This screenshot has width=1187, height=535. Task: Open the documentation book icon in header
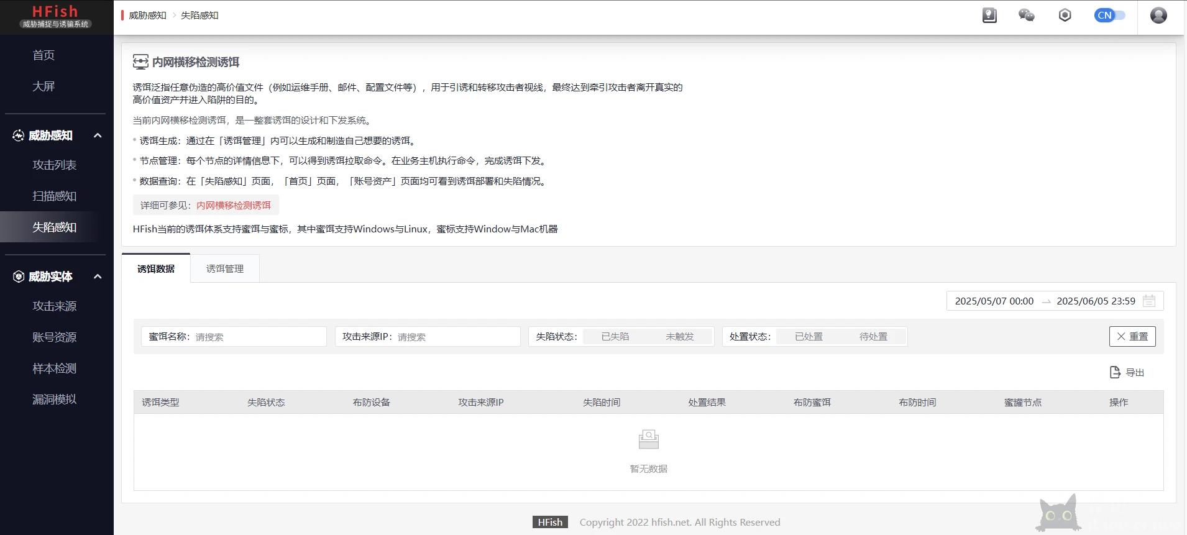pos(989,16)
